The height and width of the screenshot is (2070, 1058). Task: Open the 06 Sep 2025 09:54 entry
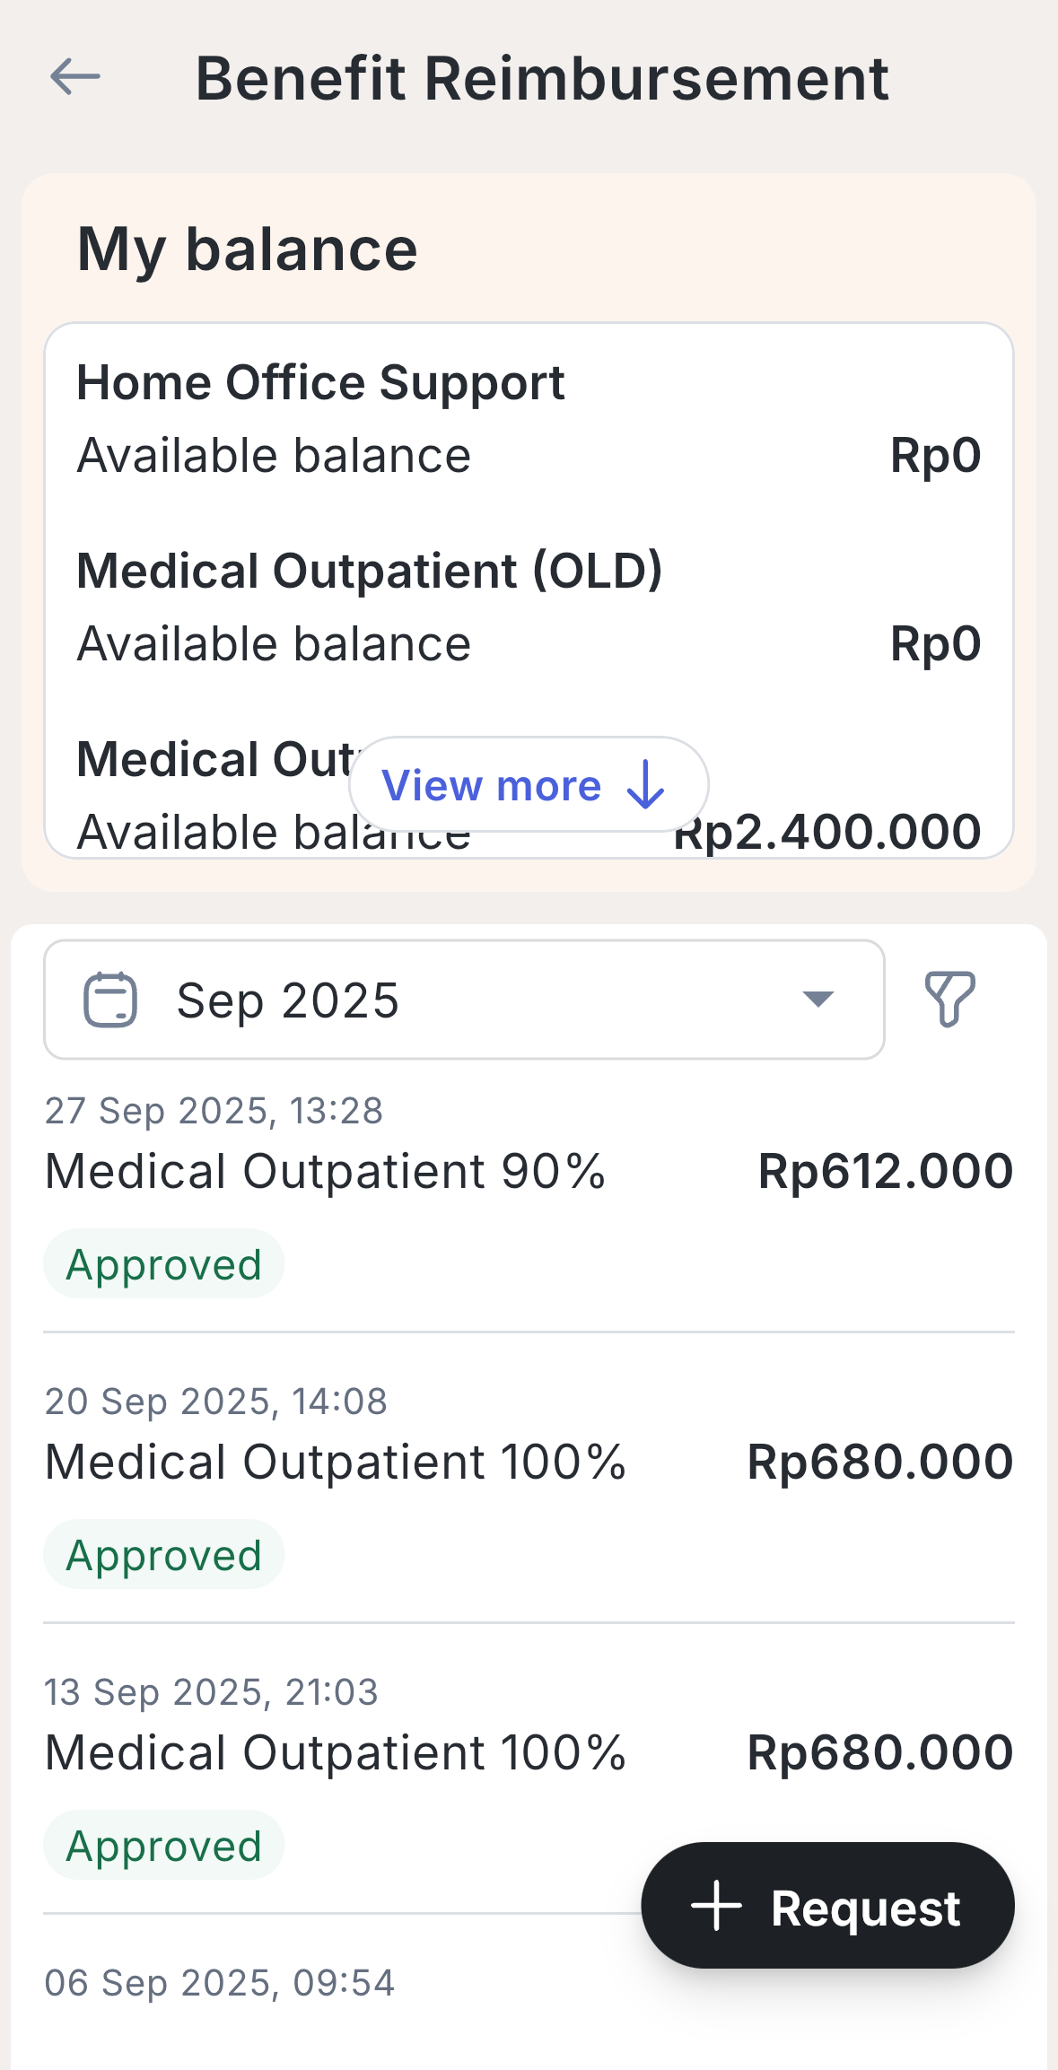(x=220, y=1983)
